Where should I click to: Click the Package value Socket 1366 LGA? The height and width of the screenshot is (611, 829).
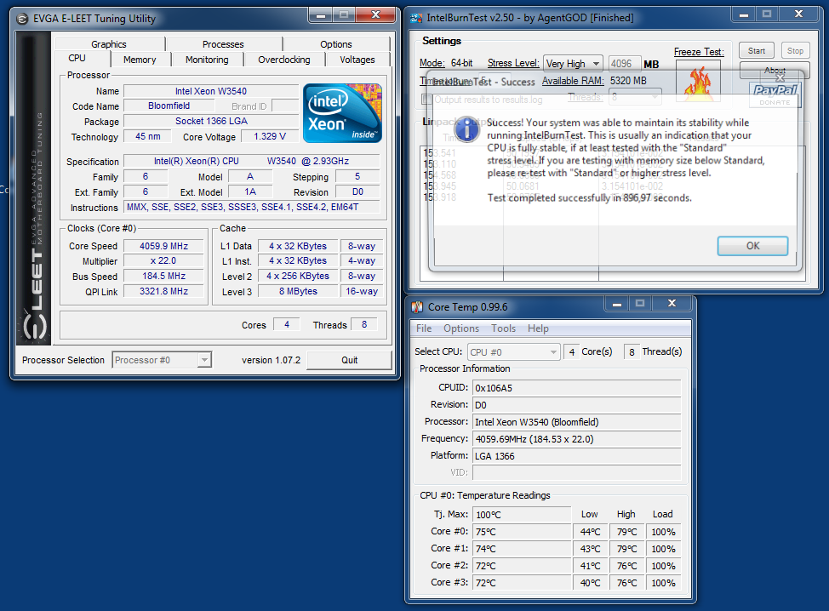tap(211, 121)
